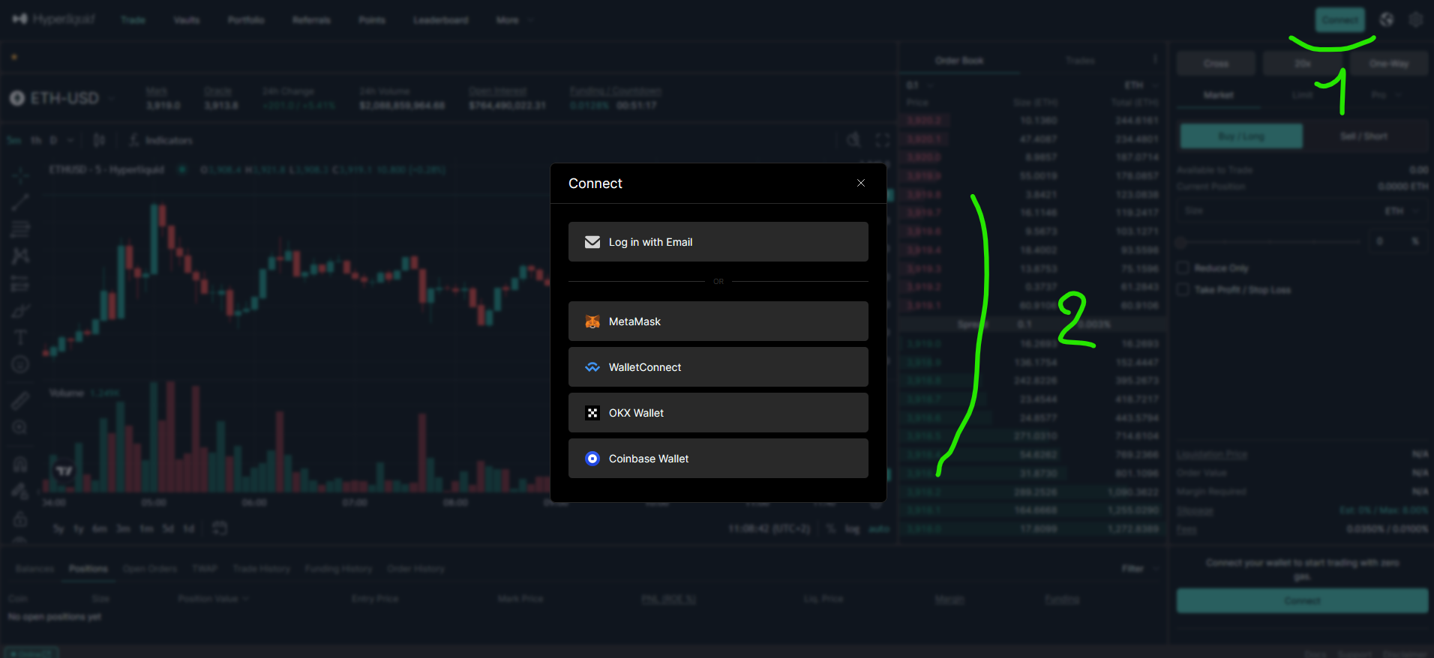Select WalletConnect as connection method

point(718,367)
